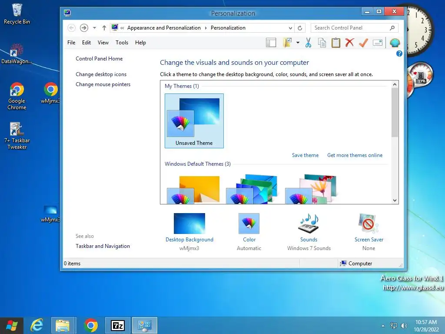Viewport: 445px width, 334px height.
Task: Click the Copy icon in toolbar
Action: tap(322, 43)
